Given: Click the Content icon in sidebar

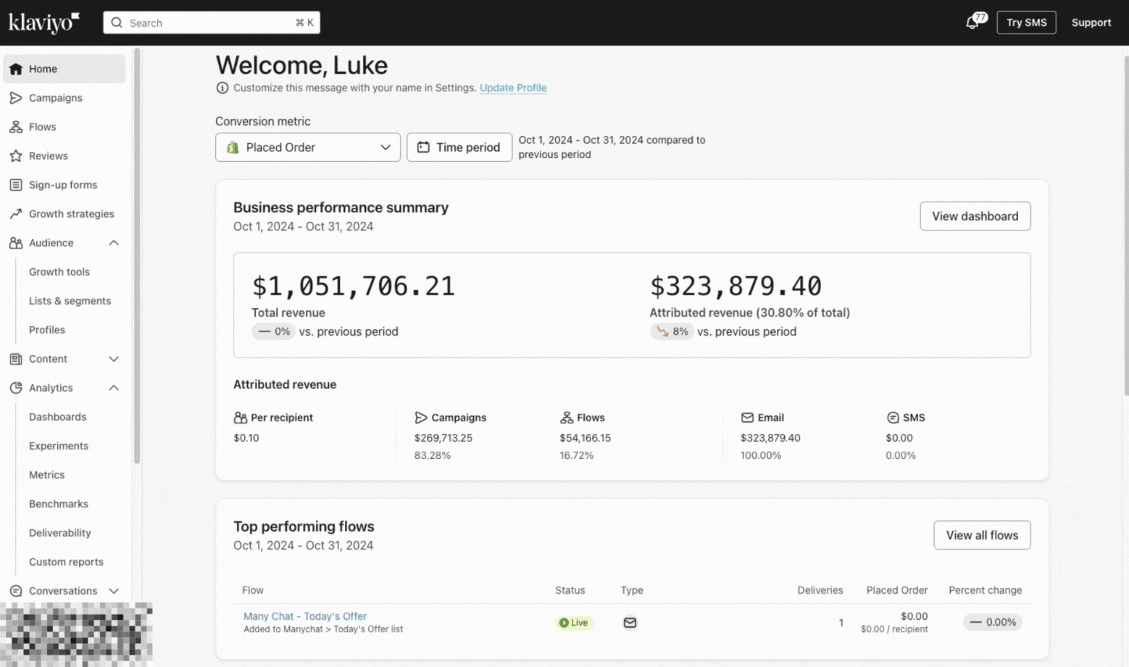Looking at the screenshot, I should 16,359.
